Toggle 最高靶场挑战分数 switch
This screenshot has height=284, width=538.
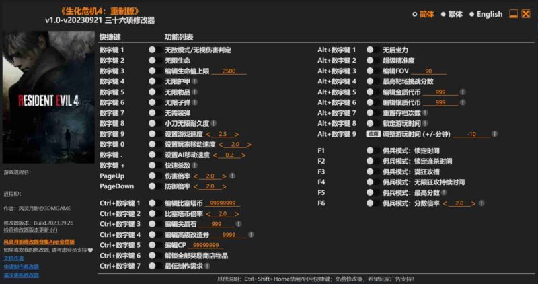pyautogui.click(x=373, y=81)
